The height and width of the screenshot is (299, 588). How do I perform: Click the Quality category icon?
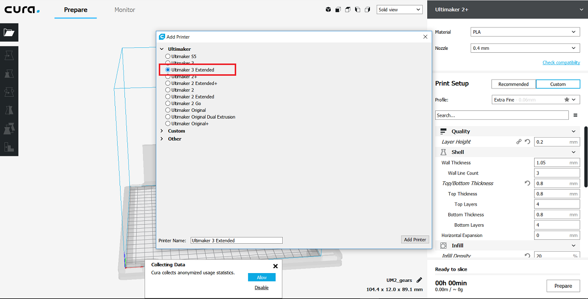pyautogui.click(x=443, y=131)
